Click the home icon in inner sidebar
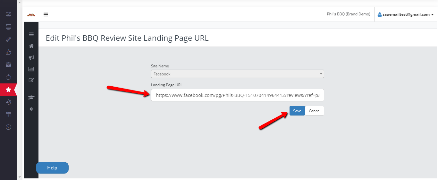Viewport: 438px width, 180px height. click(x=31, y=46)
